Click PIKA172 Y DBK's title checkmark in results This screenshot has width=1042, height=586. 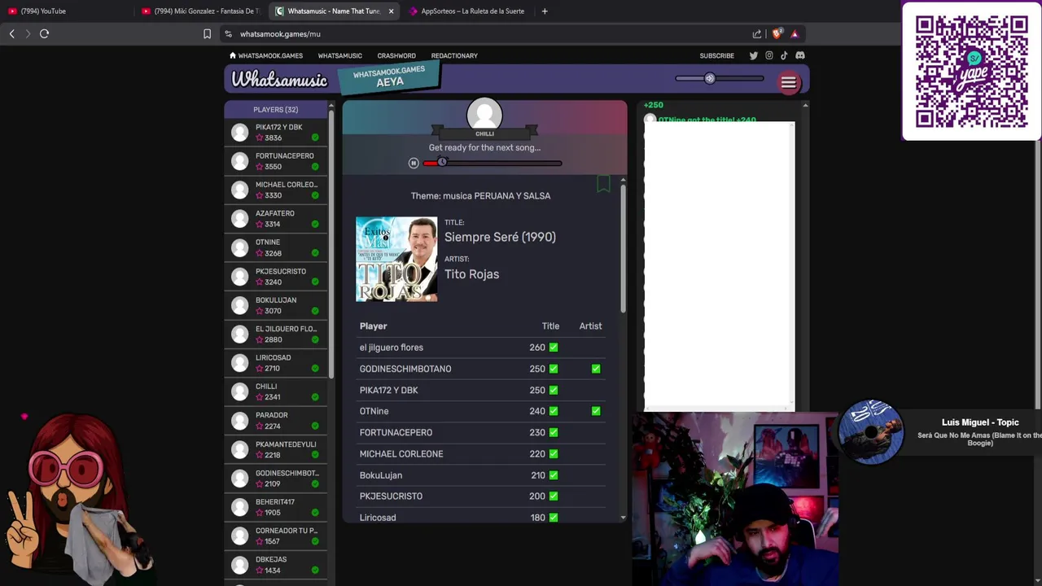pos(554,390)
